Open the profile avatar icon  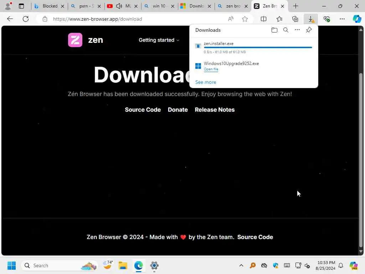pyautogui.click(x=8, y=6)
